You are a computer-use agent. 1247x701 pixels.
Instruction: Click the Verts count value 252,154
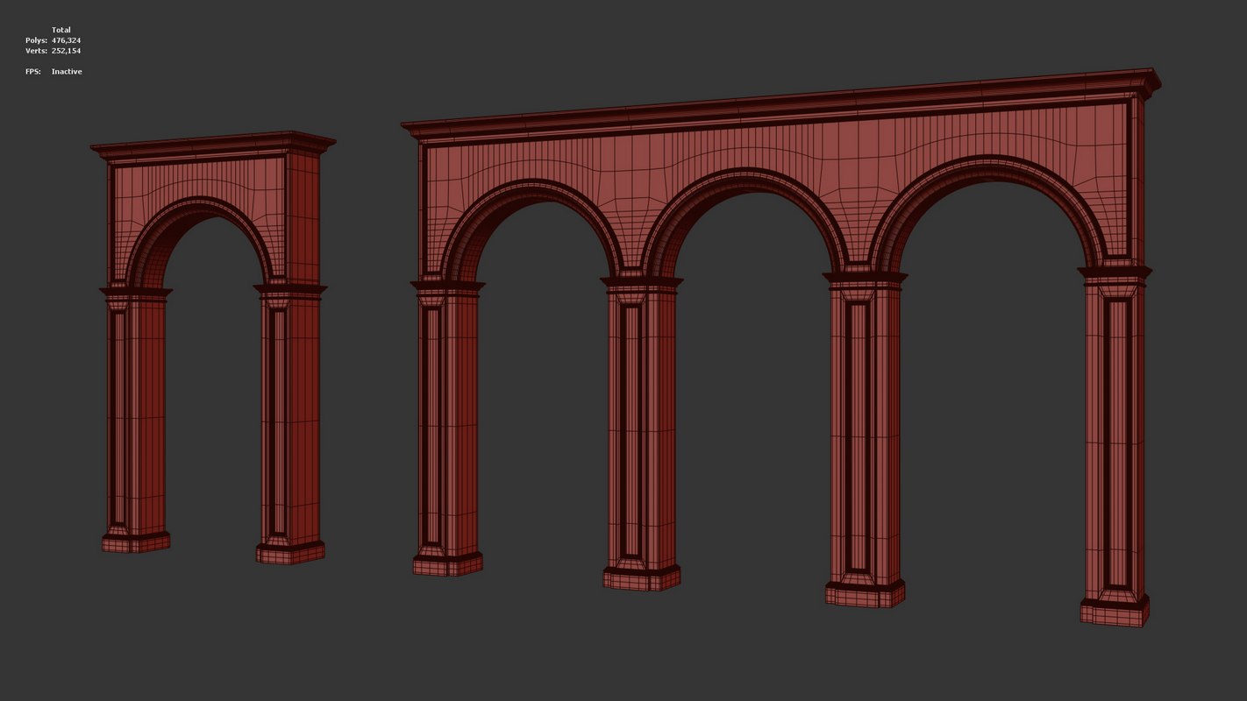coord(66,51)
